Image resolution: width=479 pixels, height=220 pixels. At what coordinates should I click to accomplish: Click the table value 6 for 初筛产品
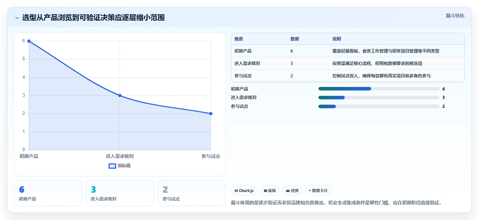point(292,51)
